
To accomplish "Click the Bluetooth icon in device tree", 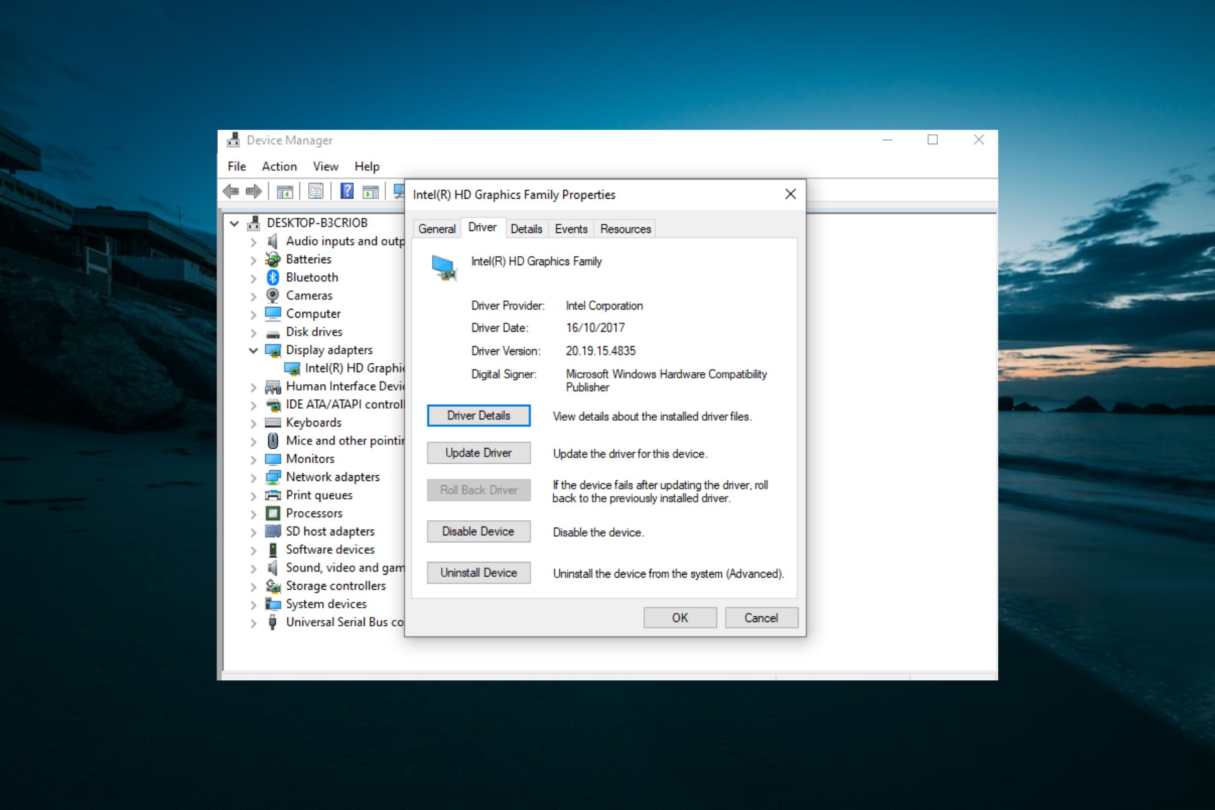I will coord(273,277).
